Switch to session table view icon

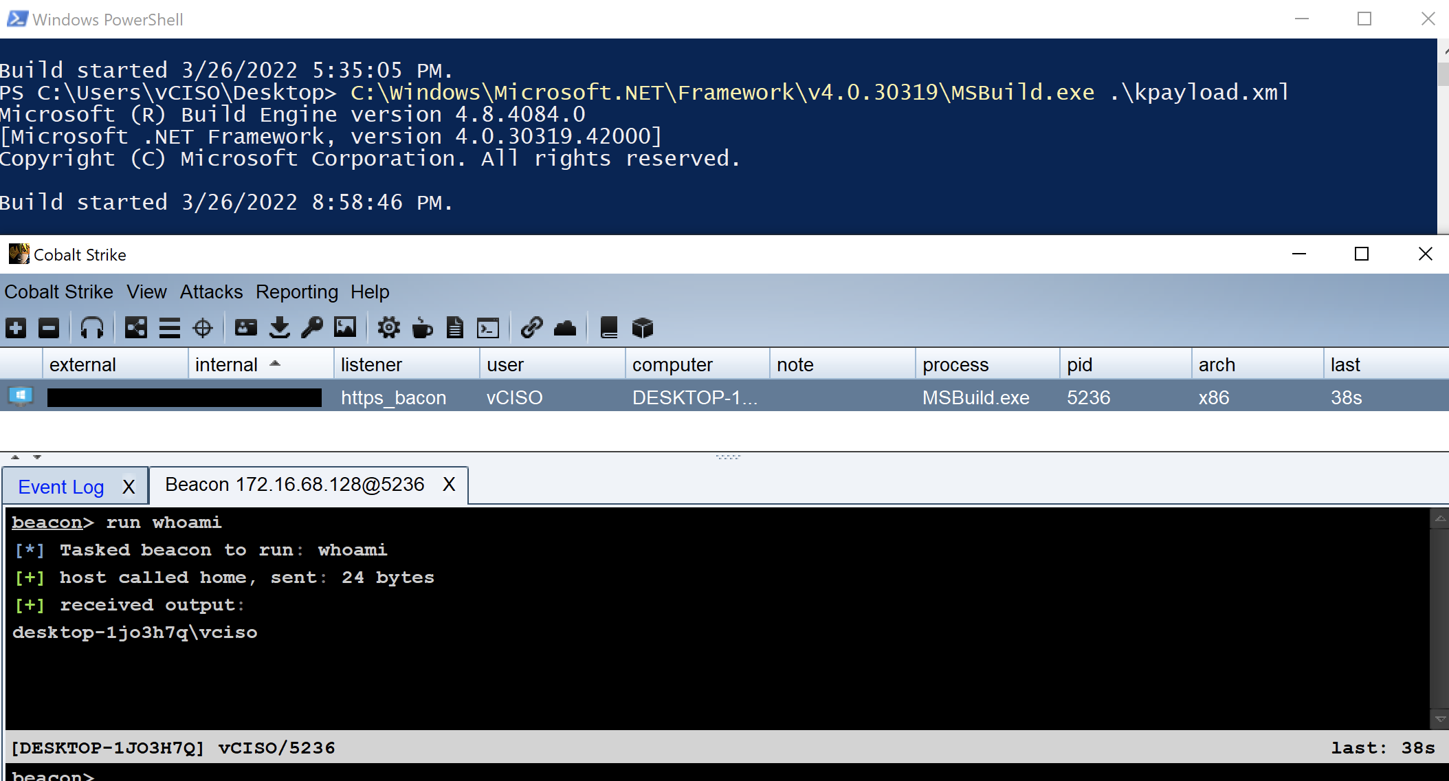[169, 328]
